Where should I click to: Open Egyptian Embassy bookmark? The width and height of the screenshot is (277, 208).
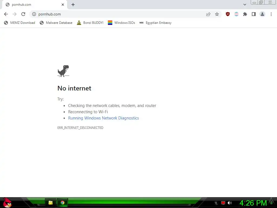[155, 23]
